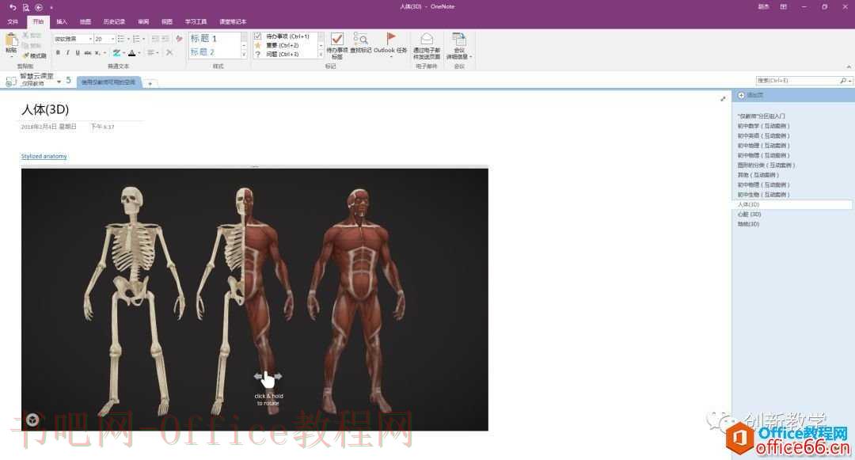The width and height of the screenshot is (855, 460).
Task: Open the font size 20 dropdown
Action: point(104,39)
